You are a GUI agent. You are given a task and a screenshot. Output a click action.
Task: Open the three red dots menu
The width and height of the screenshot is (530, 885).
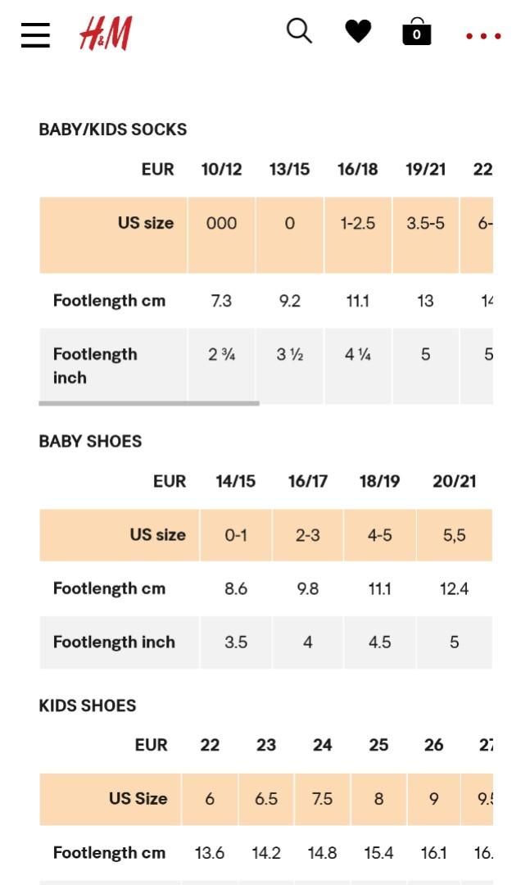[483, 36]
